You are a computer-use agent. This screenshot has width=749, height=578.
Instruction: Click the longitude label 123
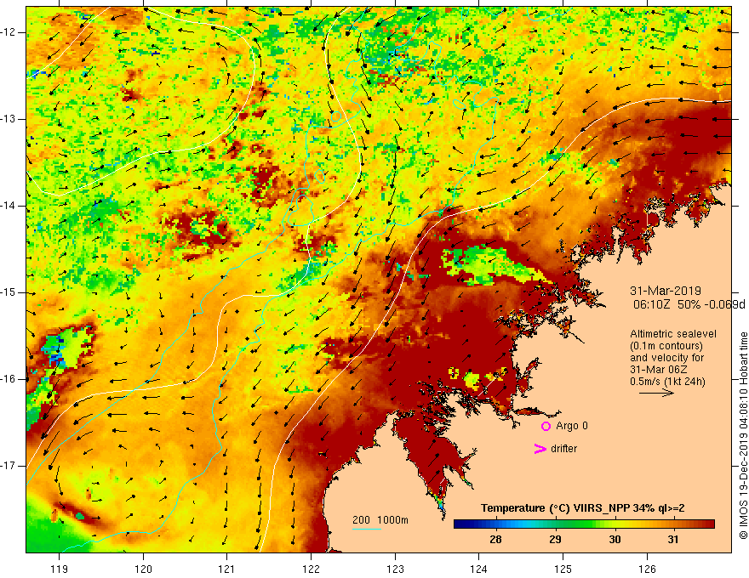pos(395,569)
